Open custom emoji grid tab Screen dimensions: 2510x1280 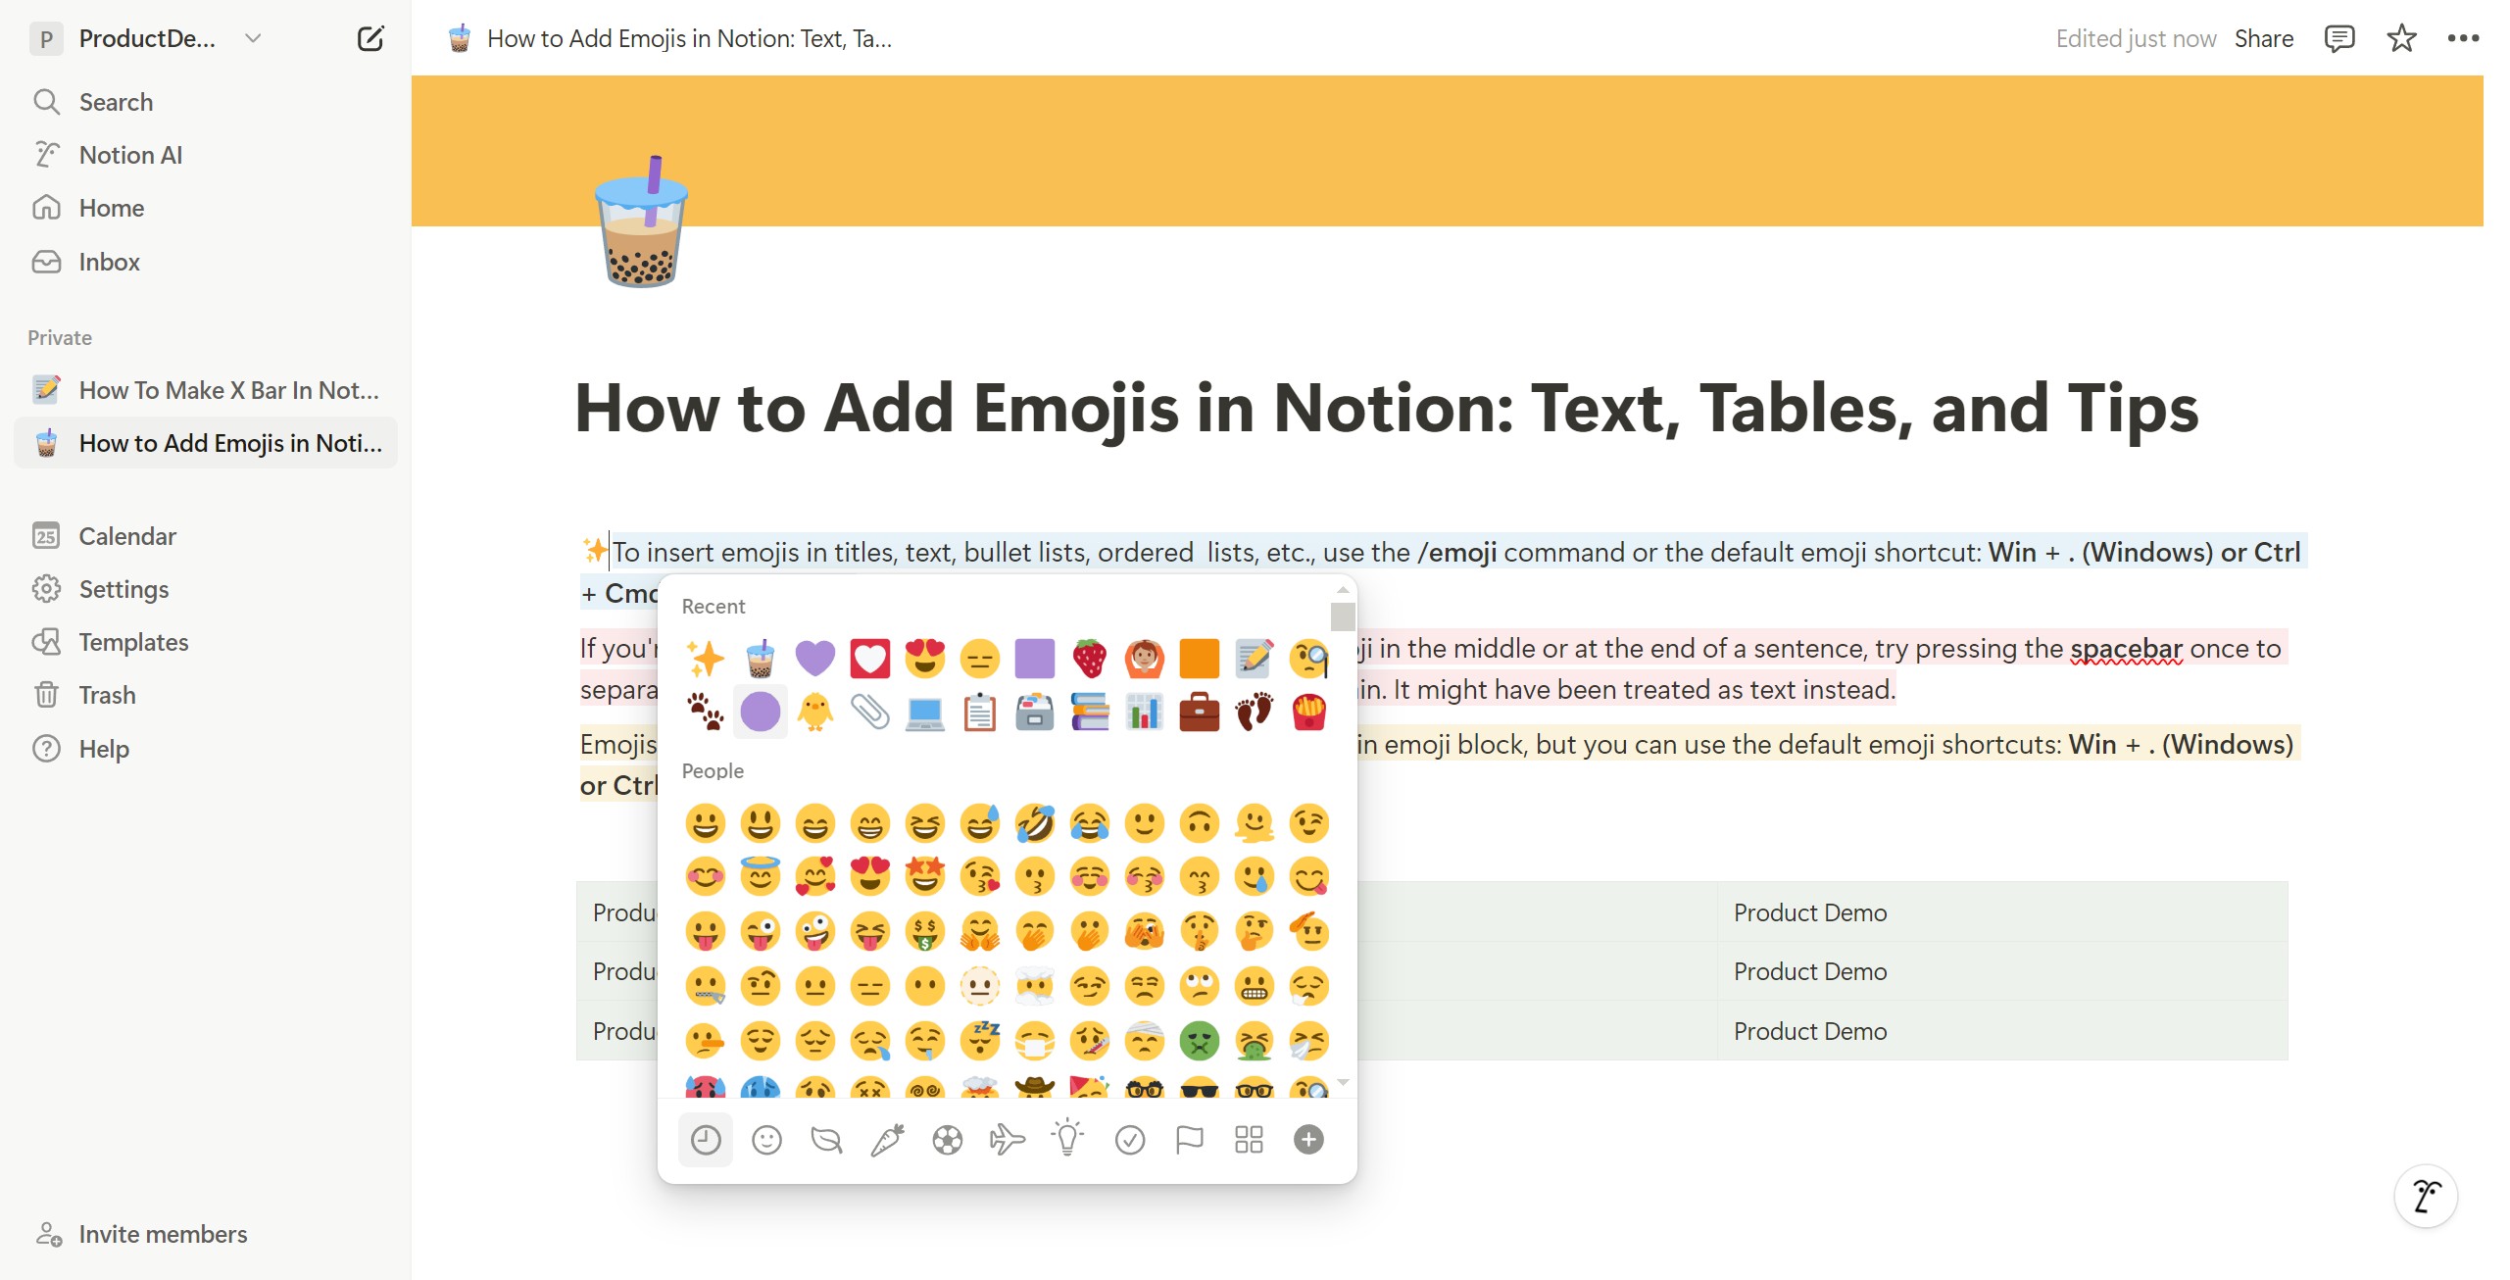1249,1140
